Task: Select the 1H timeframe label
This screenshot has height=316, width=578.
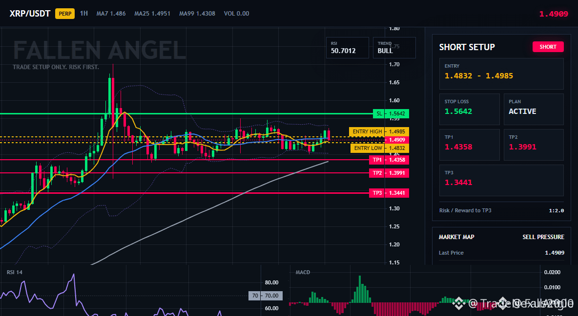Action: click(84, 13)
